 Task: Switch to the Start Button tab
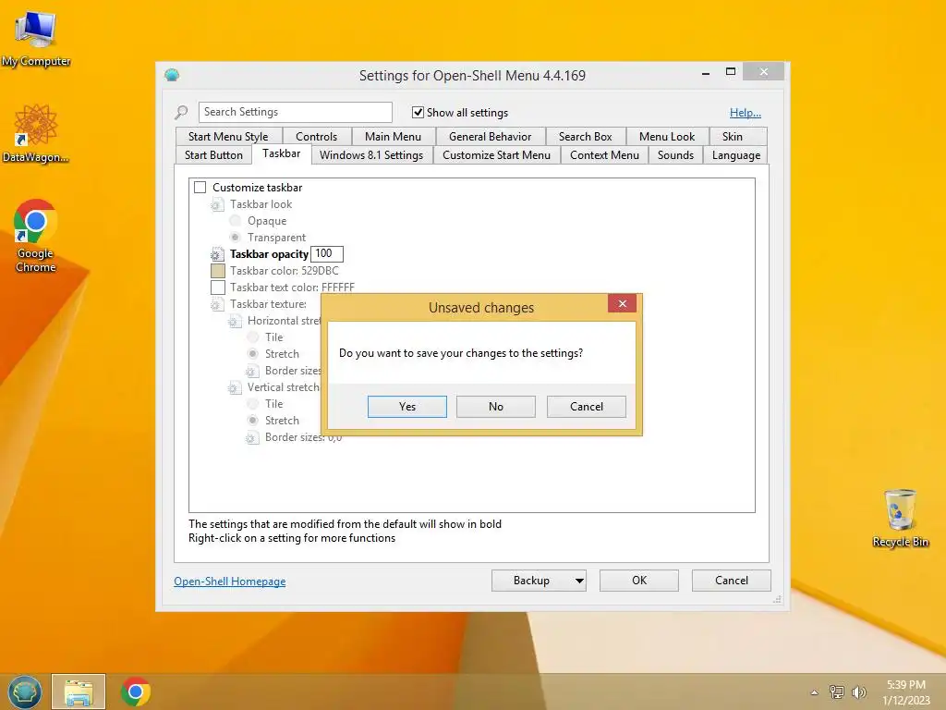[213, 155]
